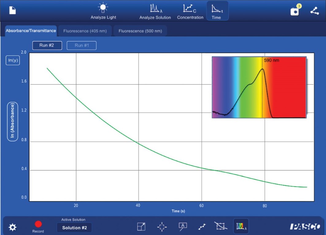Enable the crosshair coordinates tool
326x235 pixels.
pos(162,227)
